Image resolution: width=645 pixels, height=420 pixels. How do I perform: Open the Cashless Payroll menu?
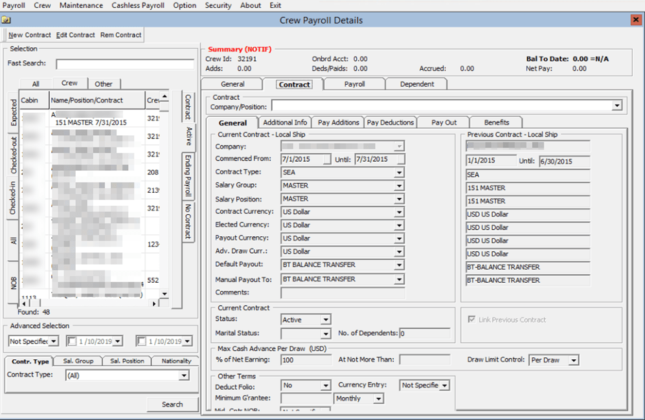(x=138, y=5)
